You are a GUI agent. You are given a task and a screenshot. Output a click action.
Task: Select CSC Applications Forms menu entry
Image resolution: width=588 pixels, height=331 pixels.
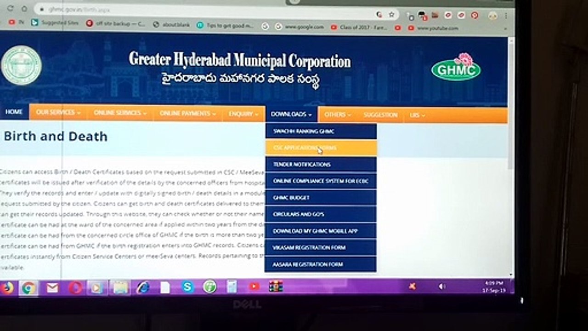pos(321,148)
